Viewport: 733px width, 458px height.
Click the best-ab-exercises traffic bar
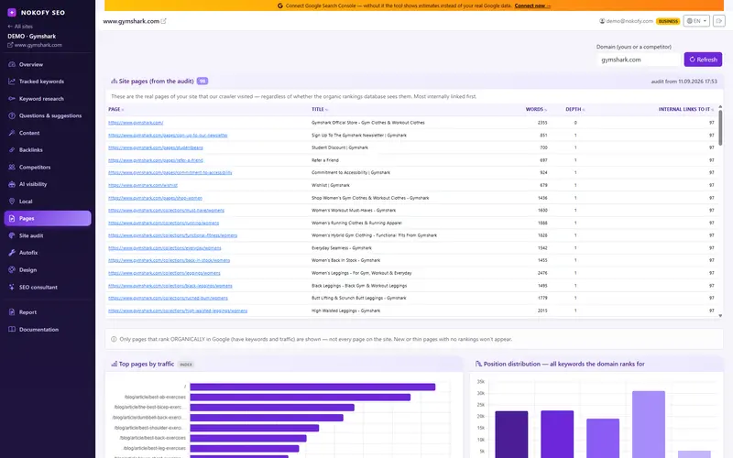[x=301, y=398]
